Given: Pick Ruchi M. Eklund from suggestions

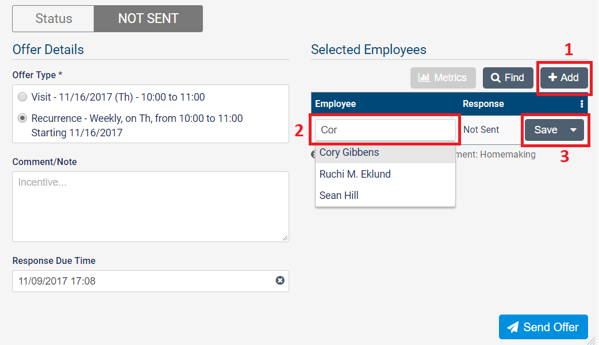Looking at the screenshot, I should (x=355, y=174).
